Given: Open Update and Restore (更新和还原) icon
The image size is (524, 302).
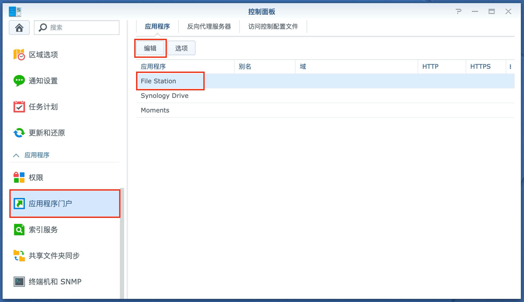Looking at the screenshot, I should pos(19,133).
